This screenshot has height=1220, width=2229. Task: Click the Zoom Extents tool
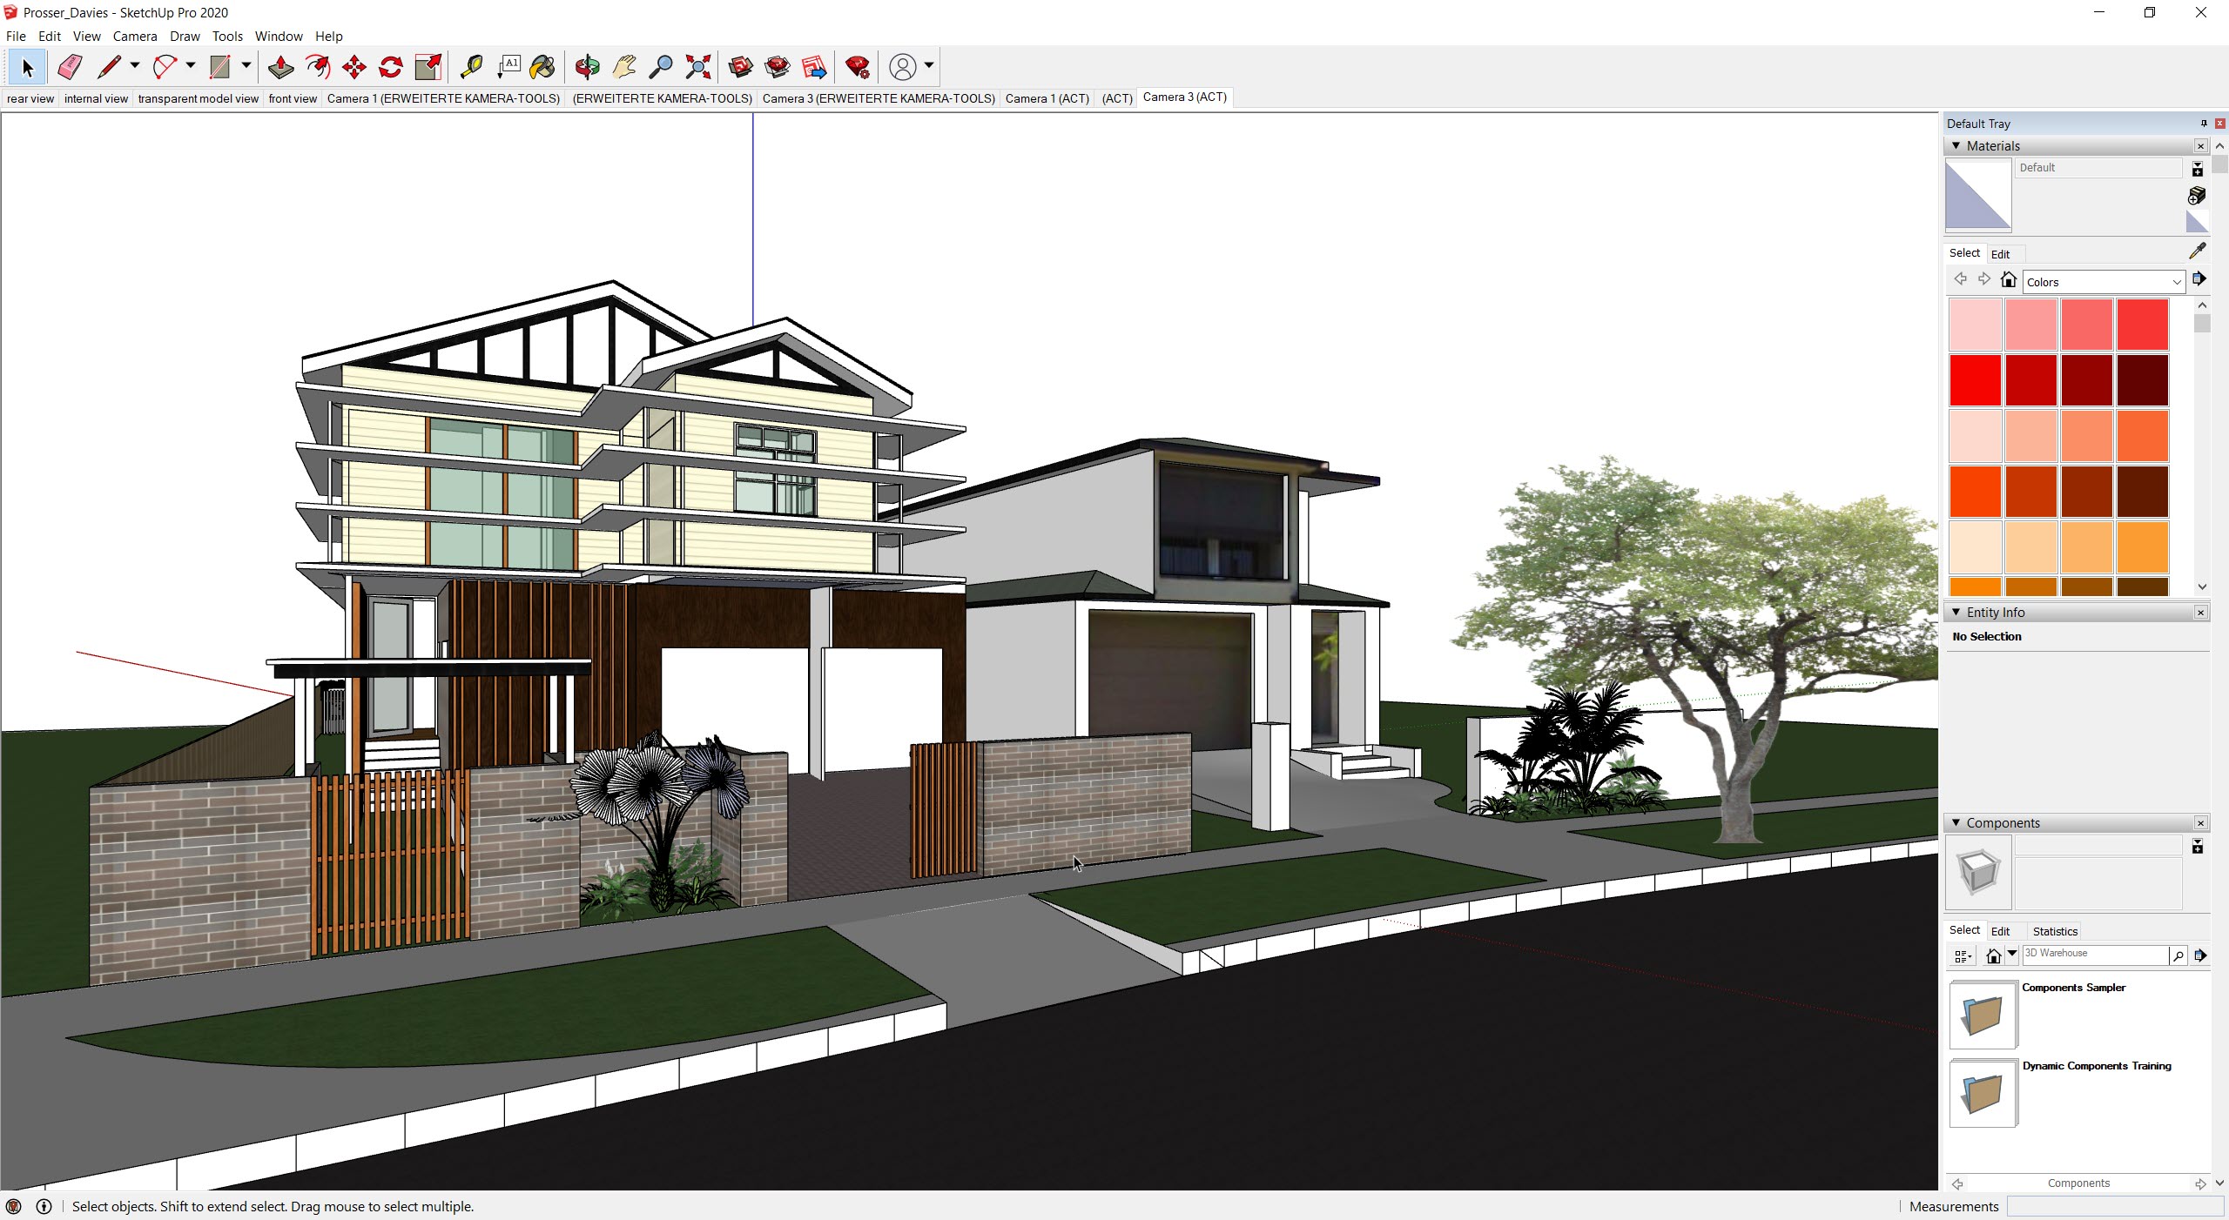(698, 67)
